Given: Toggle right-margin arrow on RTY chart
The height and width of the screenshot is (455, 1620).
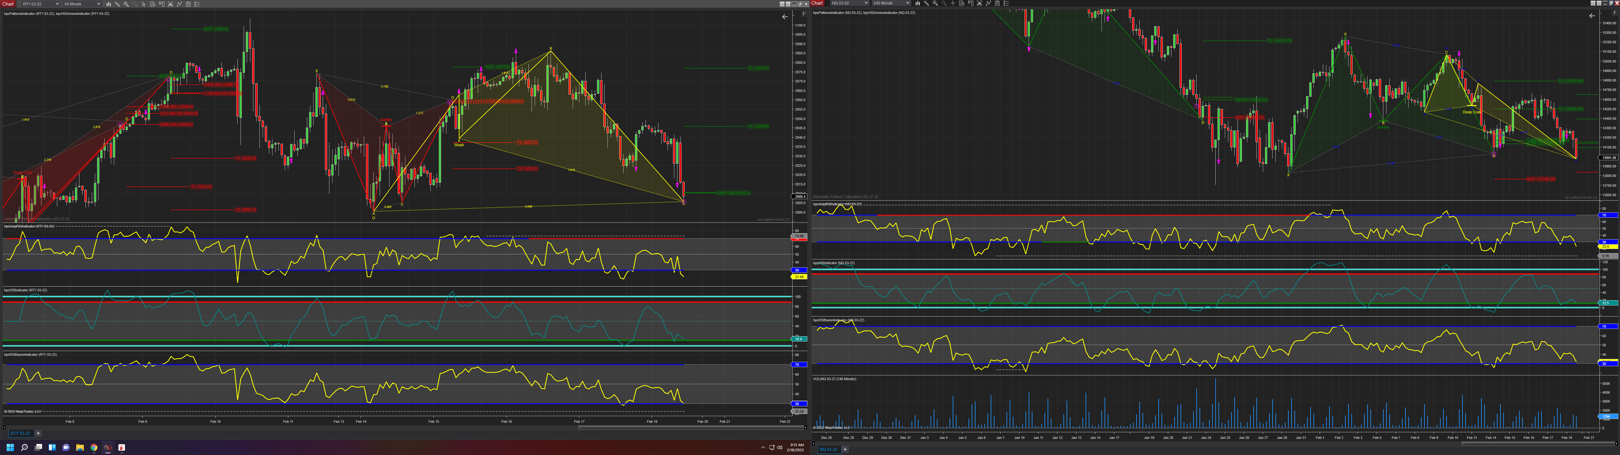Looking at the screenshot, I should click(x=785, y=17).
